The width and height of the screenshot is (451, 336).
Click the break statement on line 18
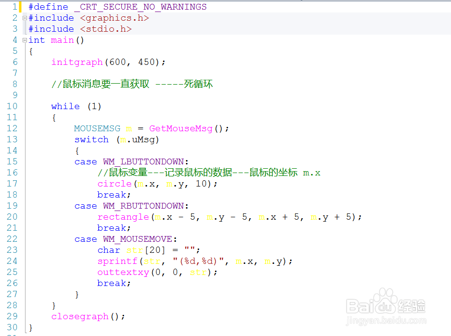tap(114, 195)
